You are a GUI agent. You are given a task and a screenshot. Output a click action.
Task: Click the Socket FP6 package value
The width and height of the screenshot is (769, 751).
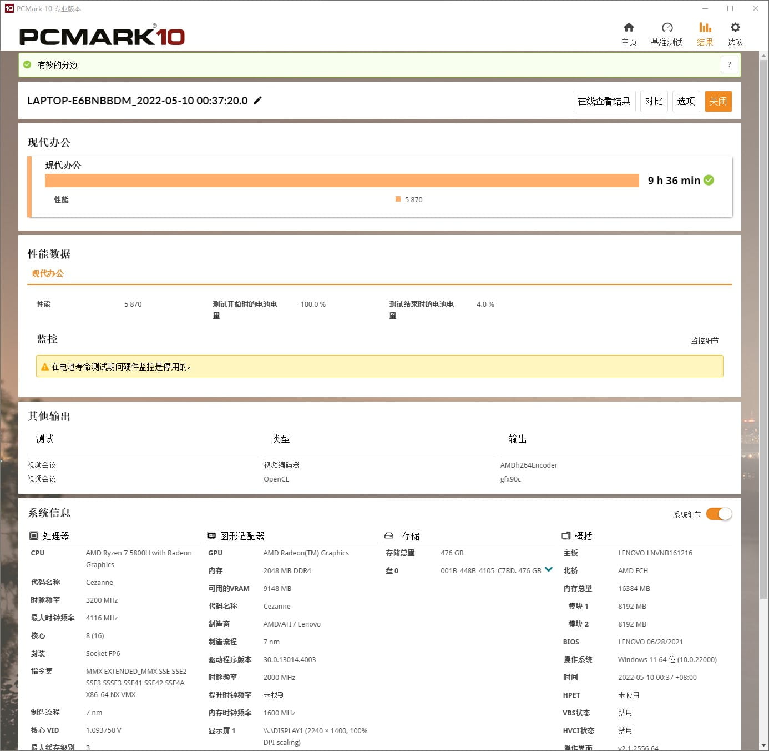click(103, 653)
